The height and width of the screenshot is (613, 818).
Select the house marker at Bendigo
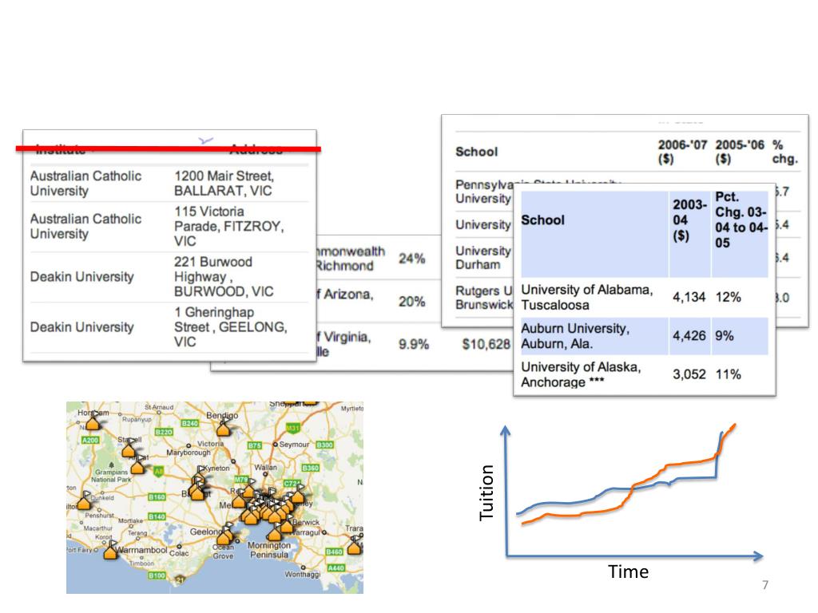point(224,429)
